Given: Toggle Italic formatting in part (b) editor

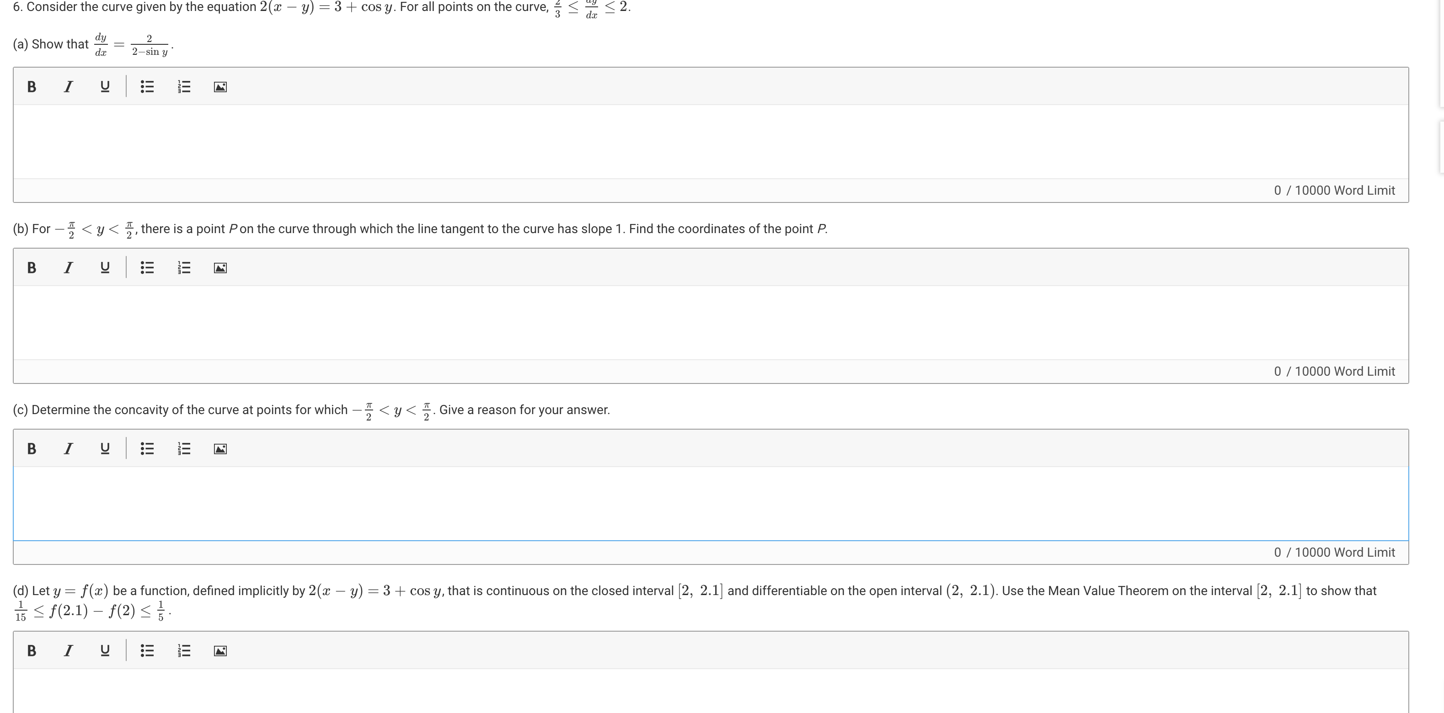Looking at the screenshot, I should click(69, 268).
